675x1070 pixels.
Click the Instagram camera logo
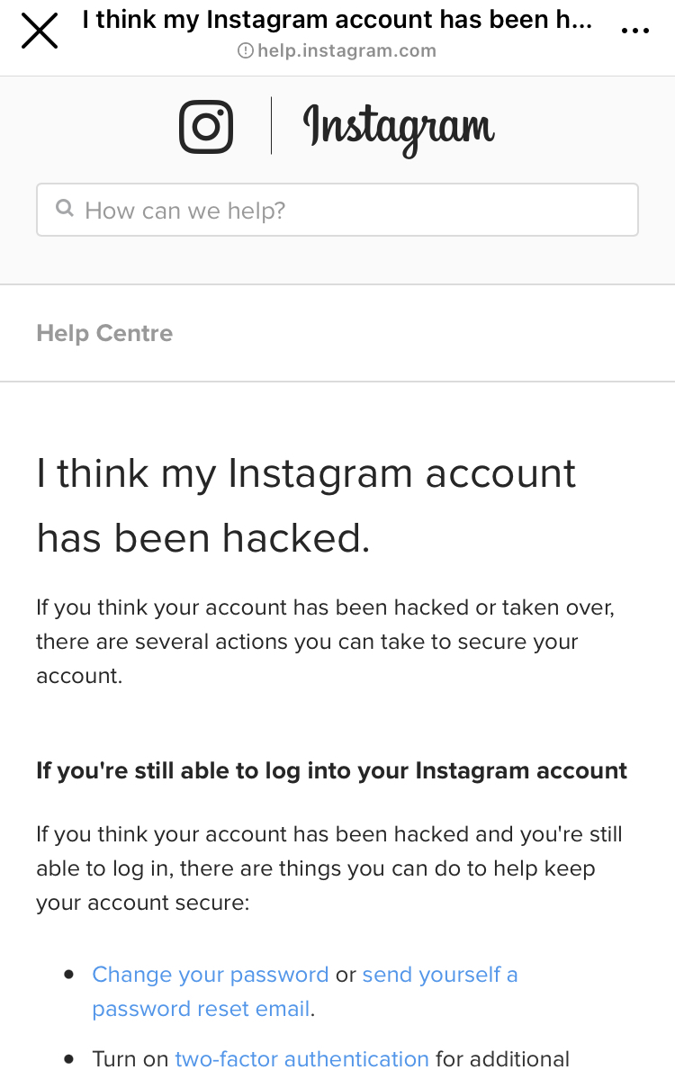coord(206,126)
